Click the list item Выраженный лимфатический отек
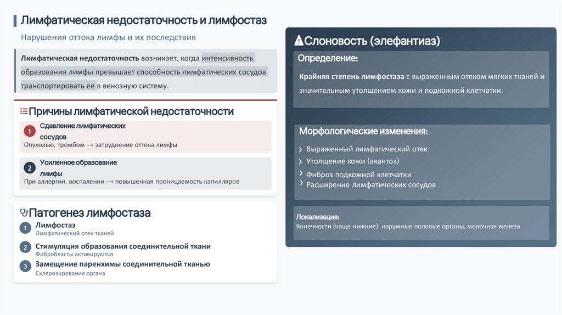Screen dimensions: 562x315 point(367,149)
